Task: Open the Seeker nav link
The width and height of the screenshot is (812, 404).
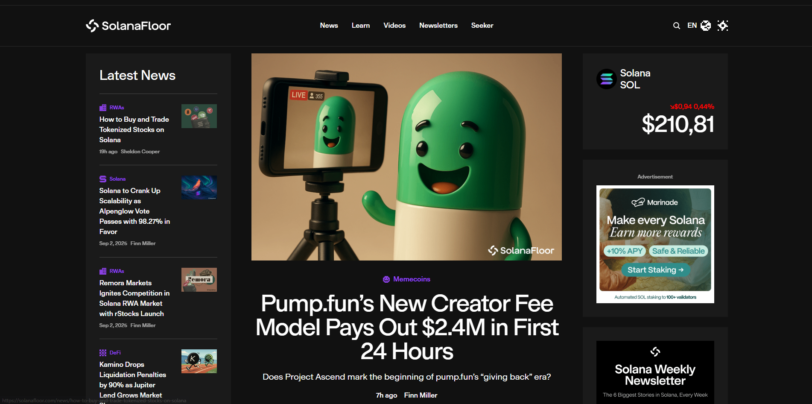Action: pos(482,26)
